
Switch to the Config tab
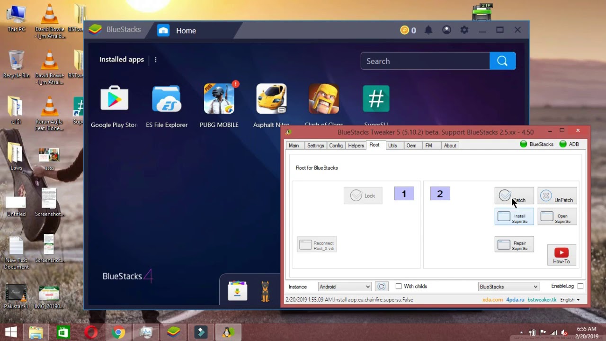336,145
